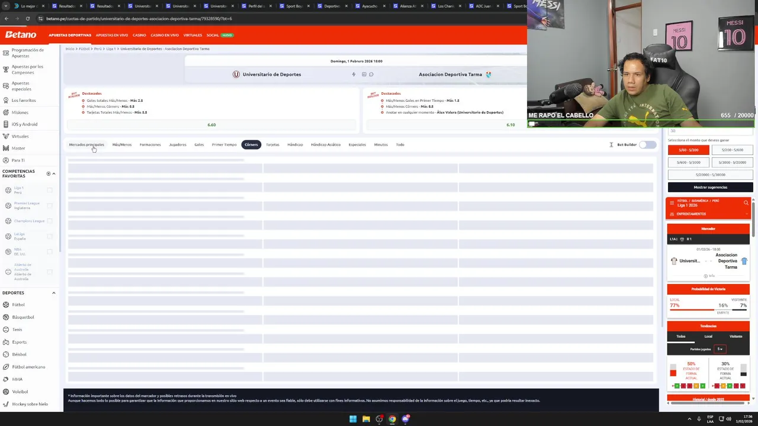Check the Champions League checkbox
The image size is (758, 426).
pyautogui.click(x=50, y=221)
